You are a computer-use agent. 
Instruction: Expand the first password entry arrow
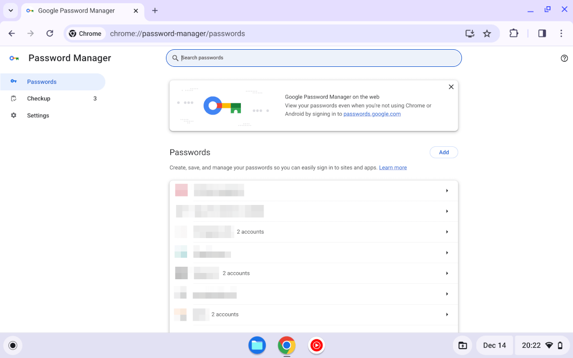coord(447,191)
